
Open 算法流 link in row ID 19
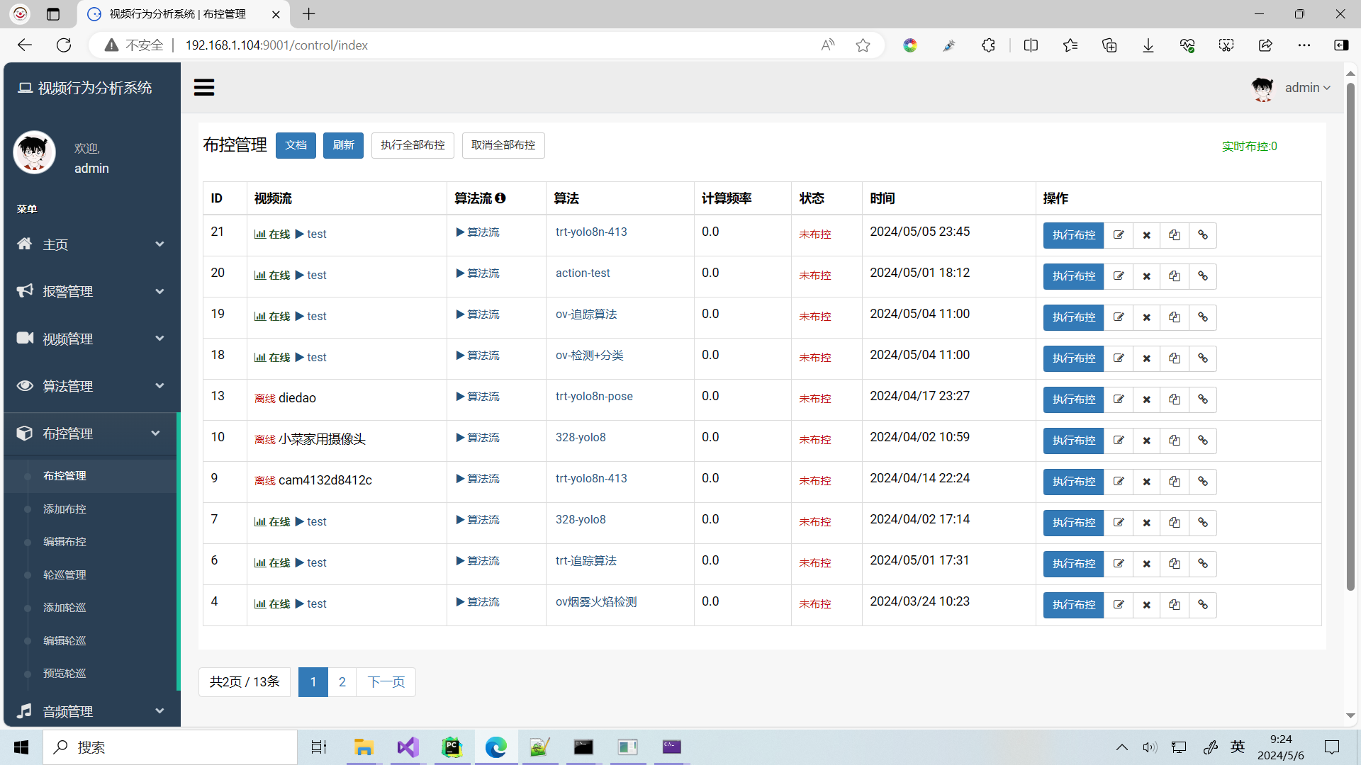pyautogui.click(x=478, y=314)
